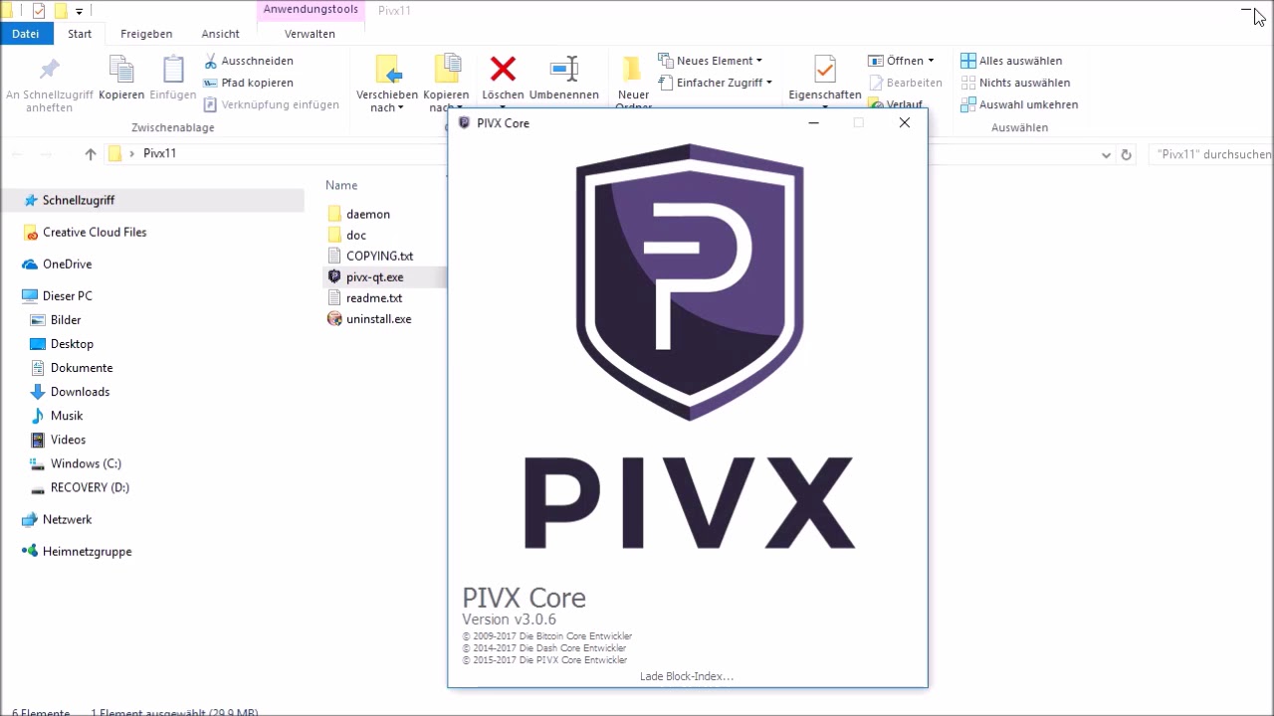Click the 'Neuer Ordner' folder icon

[632, 70]
